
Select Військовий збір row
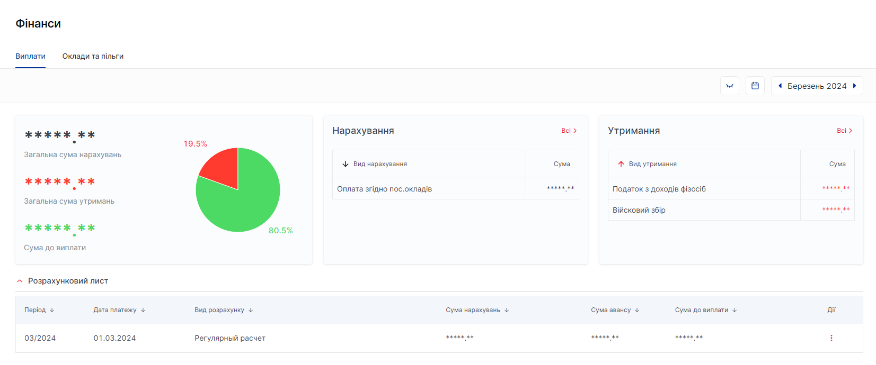click(731, 210)
